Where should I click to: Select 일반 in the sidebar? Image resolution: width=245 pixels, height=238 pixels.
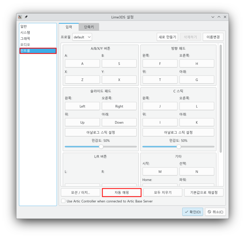click(38, 26)
